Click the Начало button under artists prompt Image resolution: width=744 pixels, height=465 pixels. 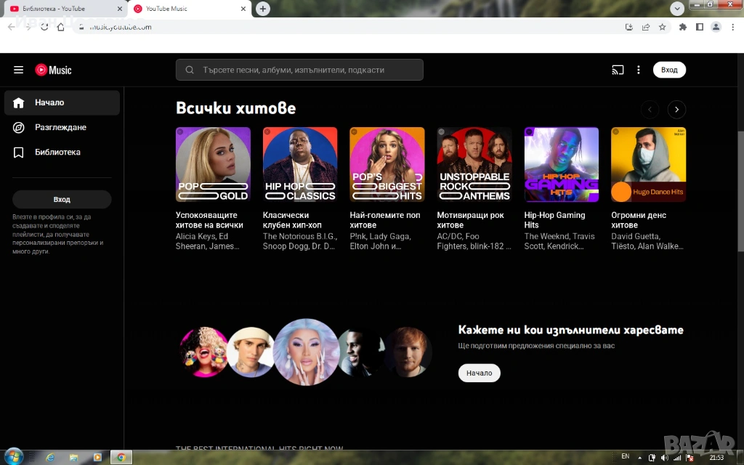click(479, 373)
